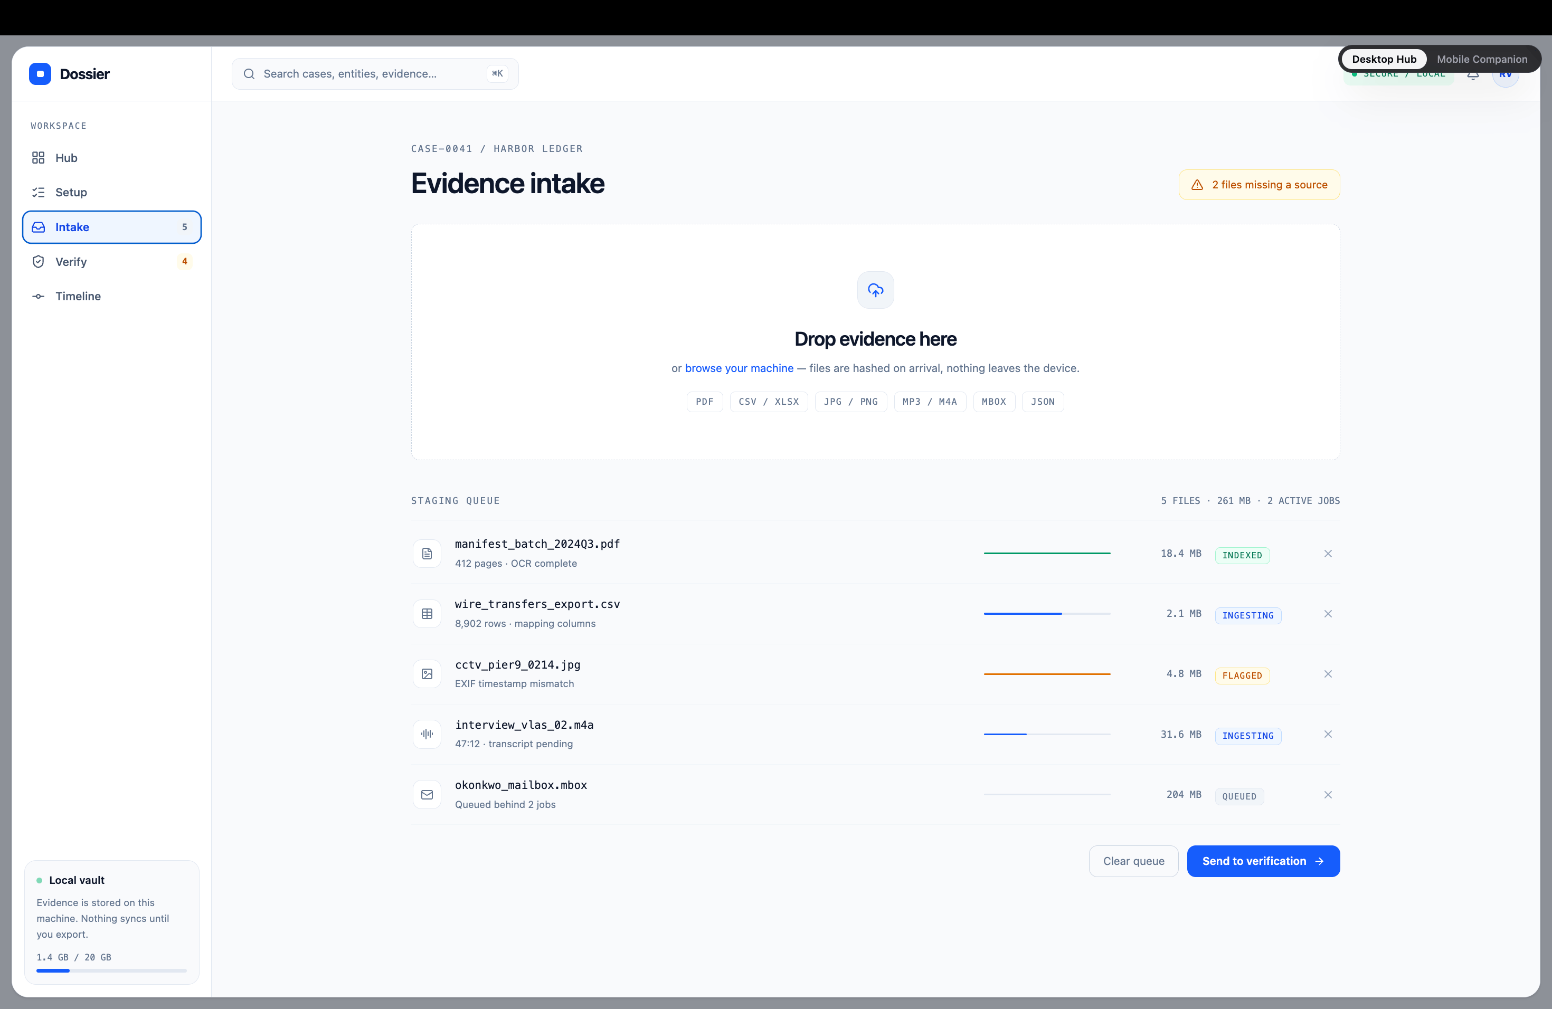This screenshot has height=1009, width=1552.
Task: Click the okonkwo_mailbox.mbox envelope icon
Action: pos(427,795)
